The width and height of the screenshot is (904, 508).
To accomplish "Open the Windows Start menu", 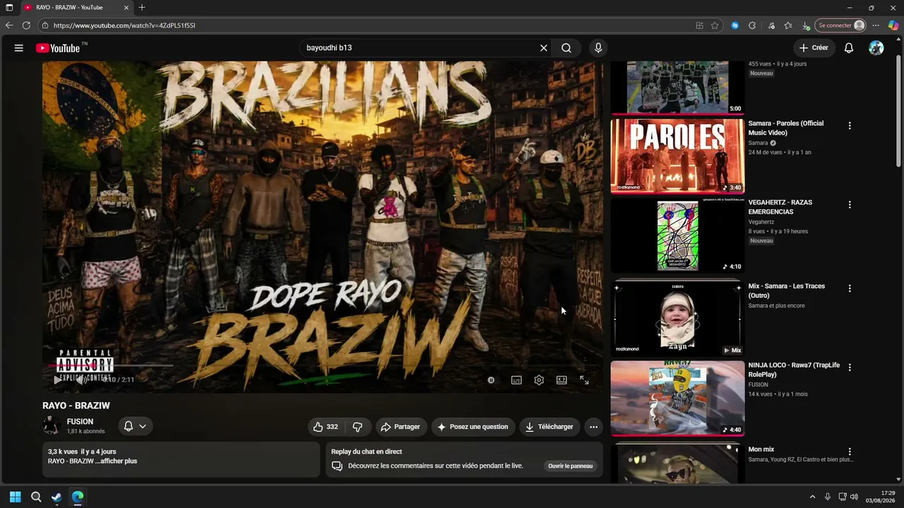I will [x=16, y=497].
